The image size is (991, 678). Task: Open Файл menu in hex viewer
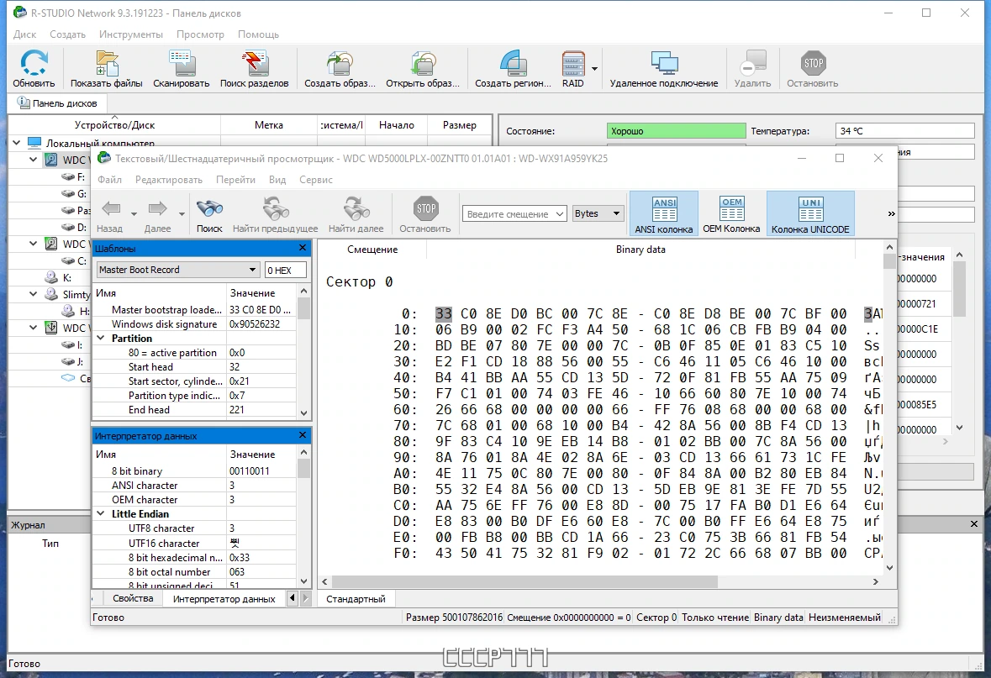pyautogui.click(x=109, y=180)
